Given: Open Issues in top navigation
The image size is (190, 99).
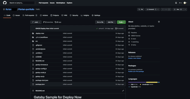Looking at the screenshot, I should pos(52,3).
